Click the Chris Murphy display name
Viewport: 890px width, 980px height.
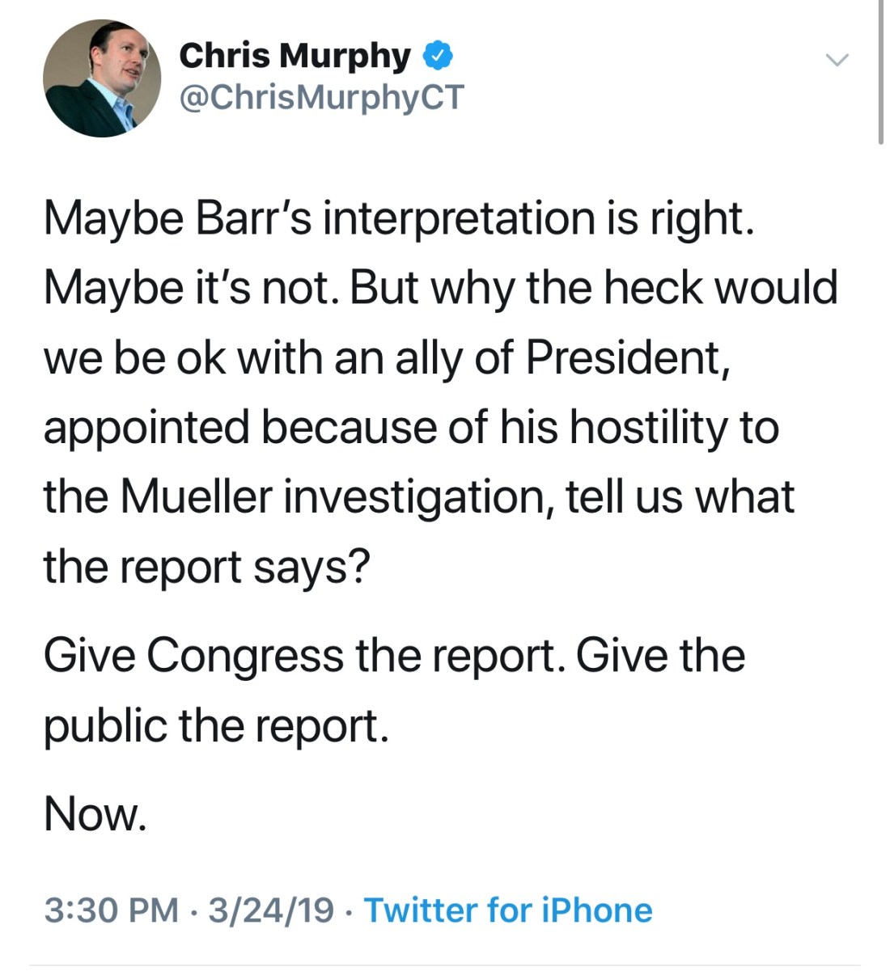(x=295, y=56)
